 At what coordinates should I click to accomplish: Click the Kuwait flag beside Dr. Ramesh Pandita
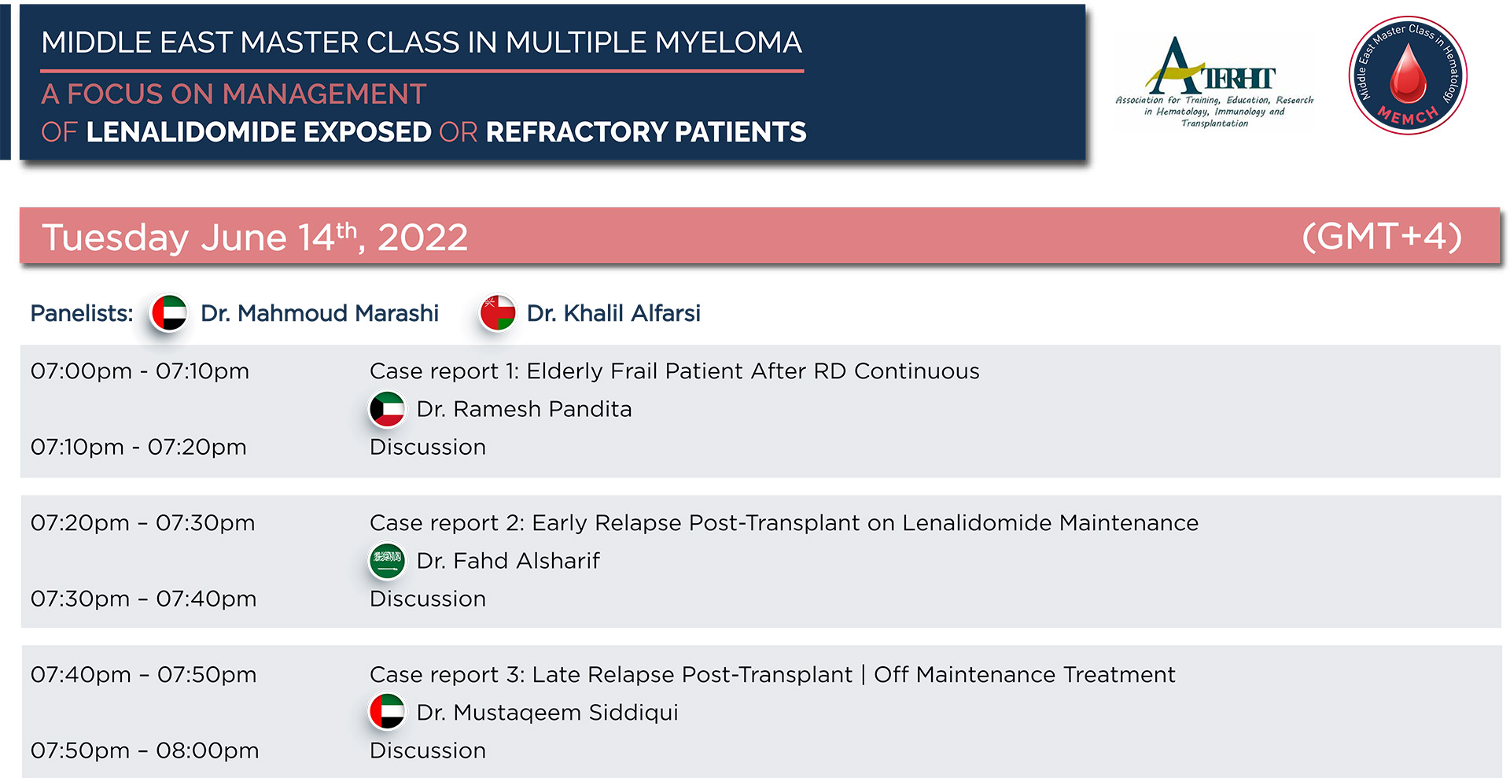(388, 409)
